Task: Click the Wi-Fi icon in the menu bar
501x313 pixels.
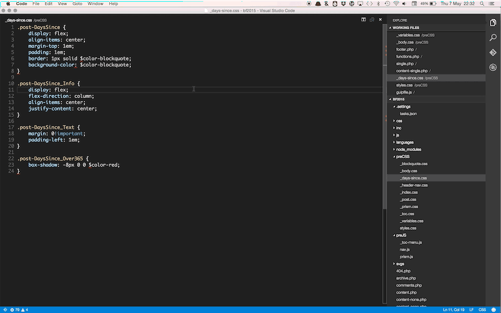Action: point(396,3)
